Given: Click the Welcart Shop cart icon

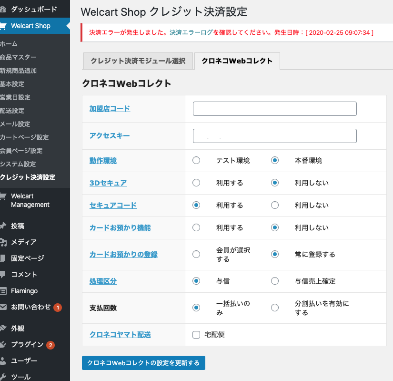Looking at the screenshot, I should [x=3, y=26].
